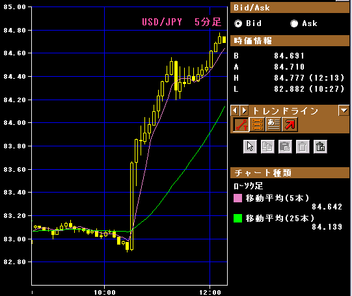Viewport: 352px width, 296px height.
Task: Click the 84.00 price axis label
Action: [15, 123]
